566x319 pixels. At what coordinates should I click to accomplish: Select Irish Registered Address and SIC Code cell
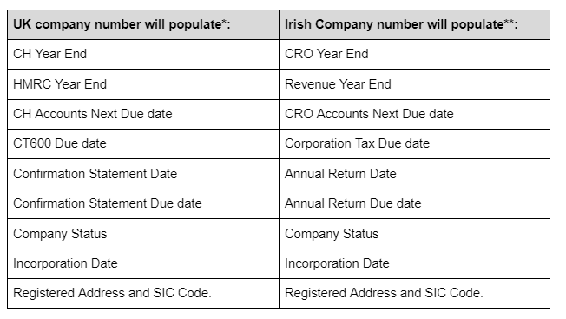(414, 293)
